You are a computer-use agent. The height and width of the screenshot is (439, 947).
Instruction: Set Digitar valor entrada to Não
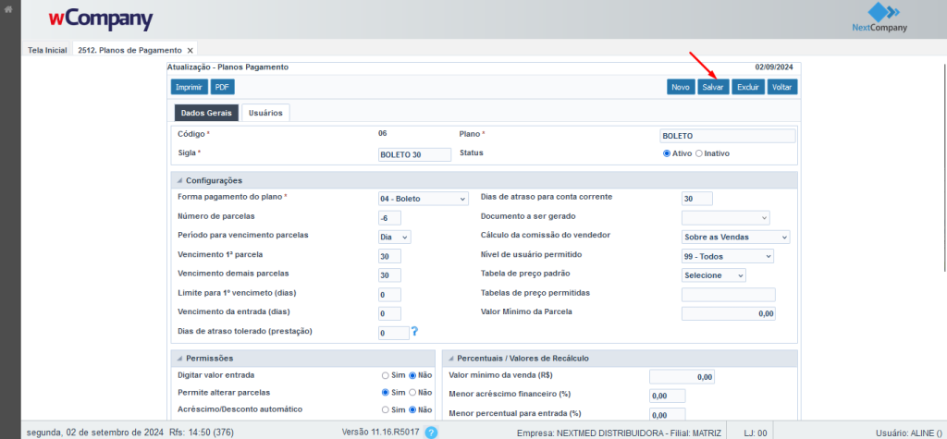tap(412, 375)
